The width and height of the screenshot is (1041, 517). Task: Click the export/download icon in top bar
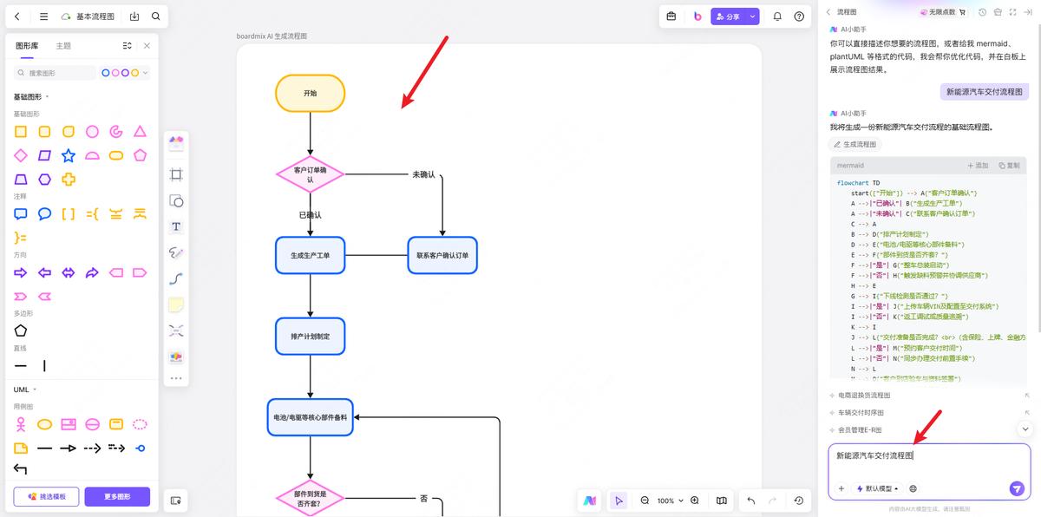coord(134,16)
